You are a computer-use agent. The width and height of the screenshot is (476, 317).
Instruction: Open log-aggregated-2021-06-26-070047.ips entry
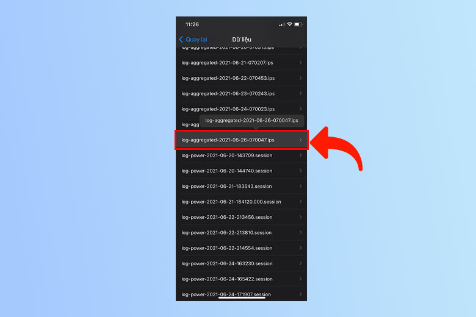point(228,140)
